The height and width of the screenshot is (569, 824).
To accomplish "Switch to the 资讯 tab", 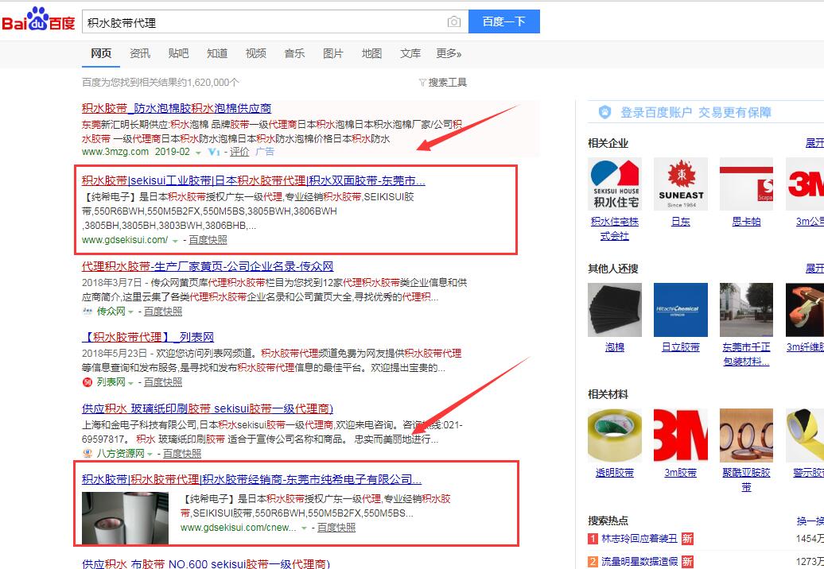I will tap(140, 53).
